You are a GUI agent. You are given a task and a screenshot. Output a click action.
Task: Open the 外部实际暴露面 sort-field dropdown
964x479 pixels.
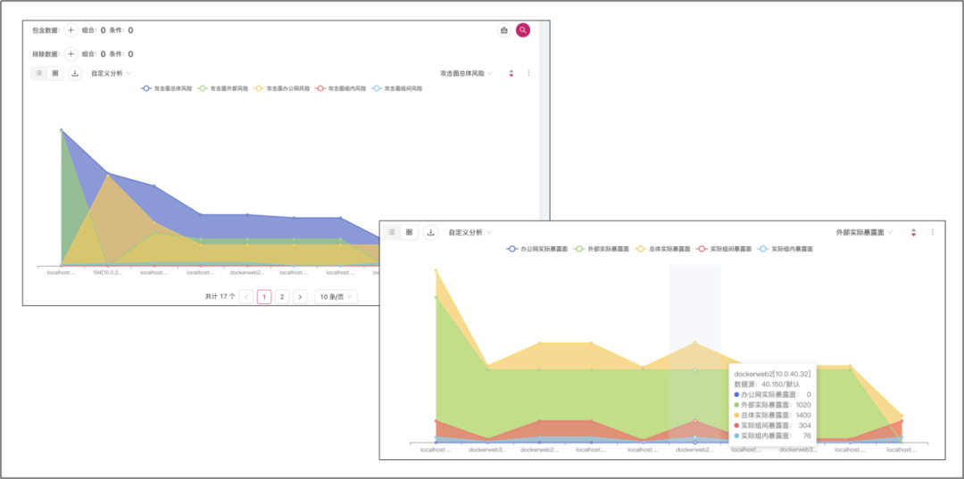[x=864, y=233]
